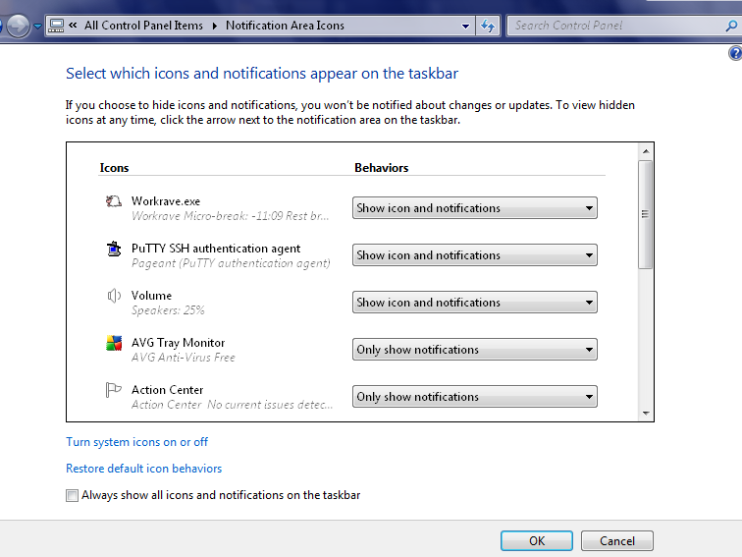Screen dimensions: 742x557
Task: Click the PuTTY Pageant agent icon
Action: tap(113, 250)
